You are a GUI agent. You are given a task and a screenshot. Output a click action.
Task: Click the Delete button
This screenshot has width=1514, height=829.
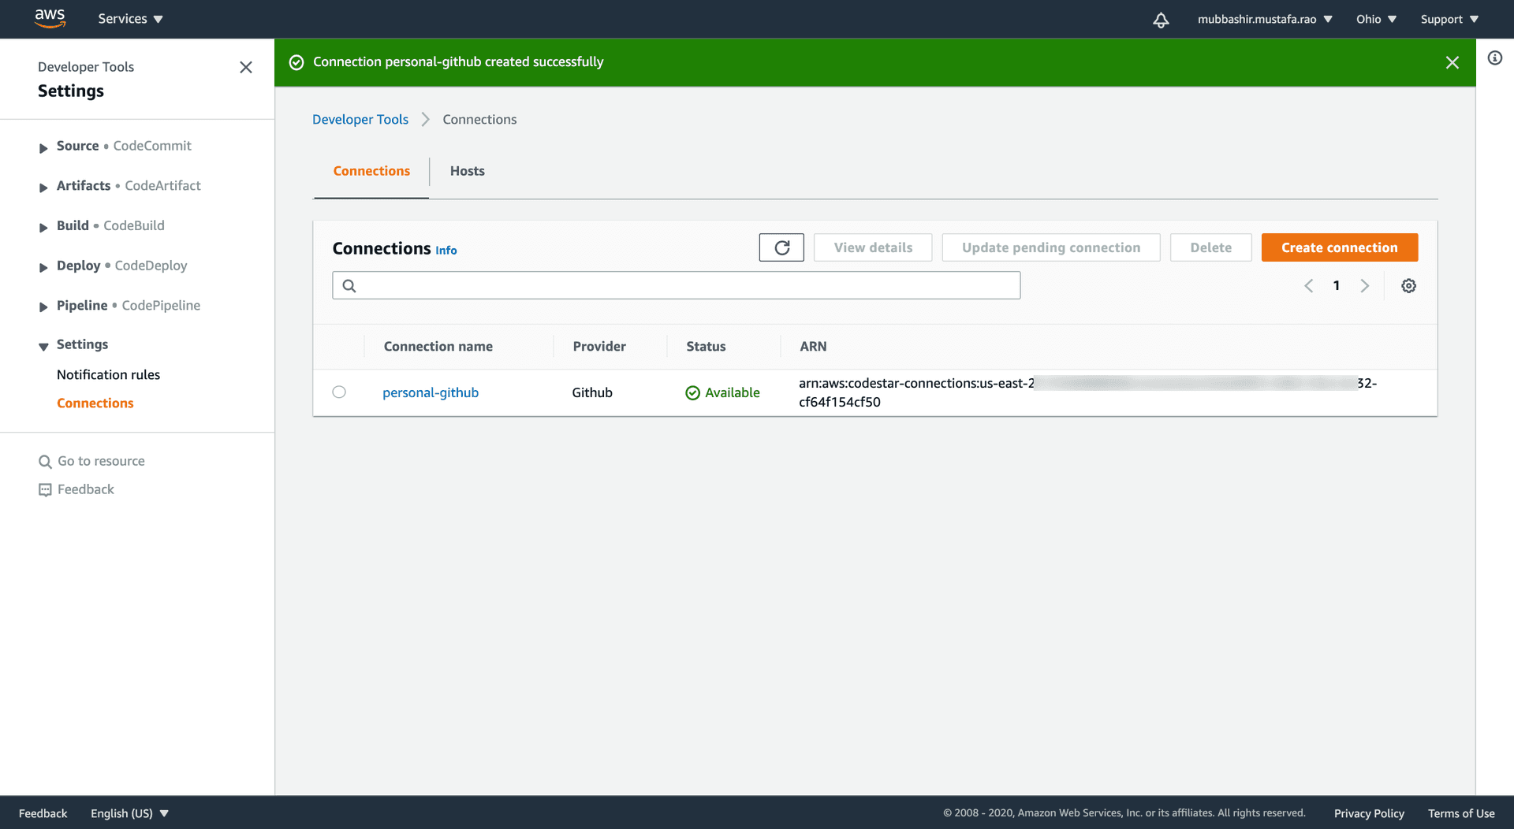pos(1211,247)
